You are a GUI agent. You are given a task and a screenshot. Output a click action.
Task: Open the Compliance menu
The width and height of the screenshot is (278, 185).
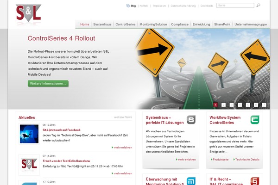coord(180,25)
